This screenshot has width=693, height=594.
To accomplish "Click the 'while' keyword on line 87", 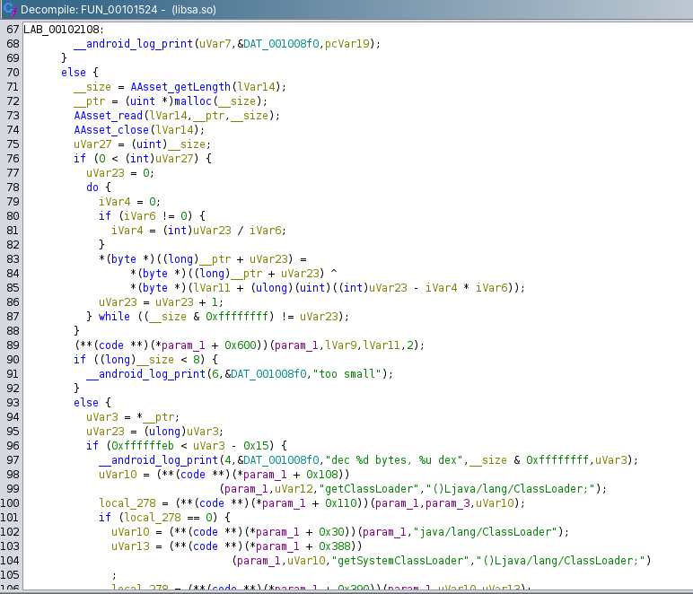I will pos(114,317).
